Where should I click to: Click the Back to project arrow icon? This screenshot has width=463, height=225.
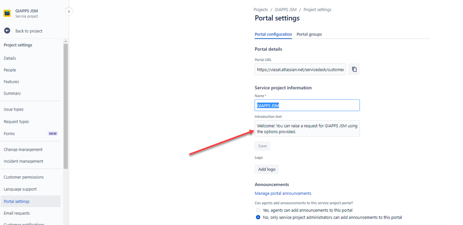[x=7, y=31]
